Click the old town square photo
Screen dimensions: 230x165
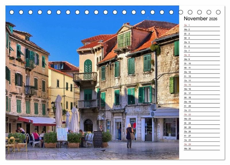click(x=92, y=83)
